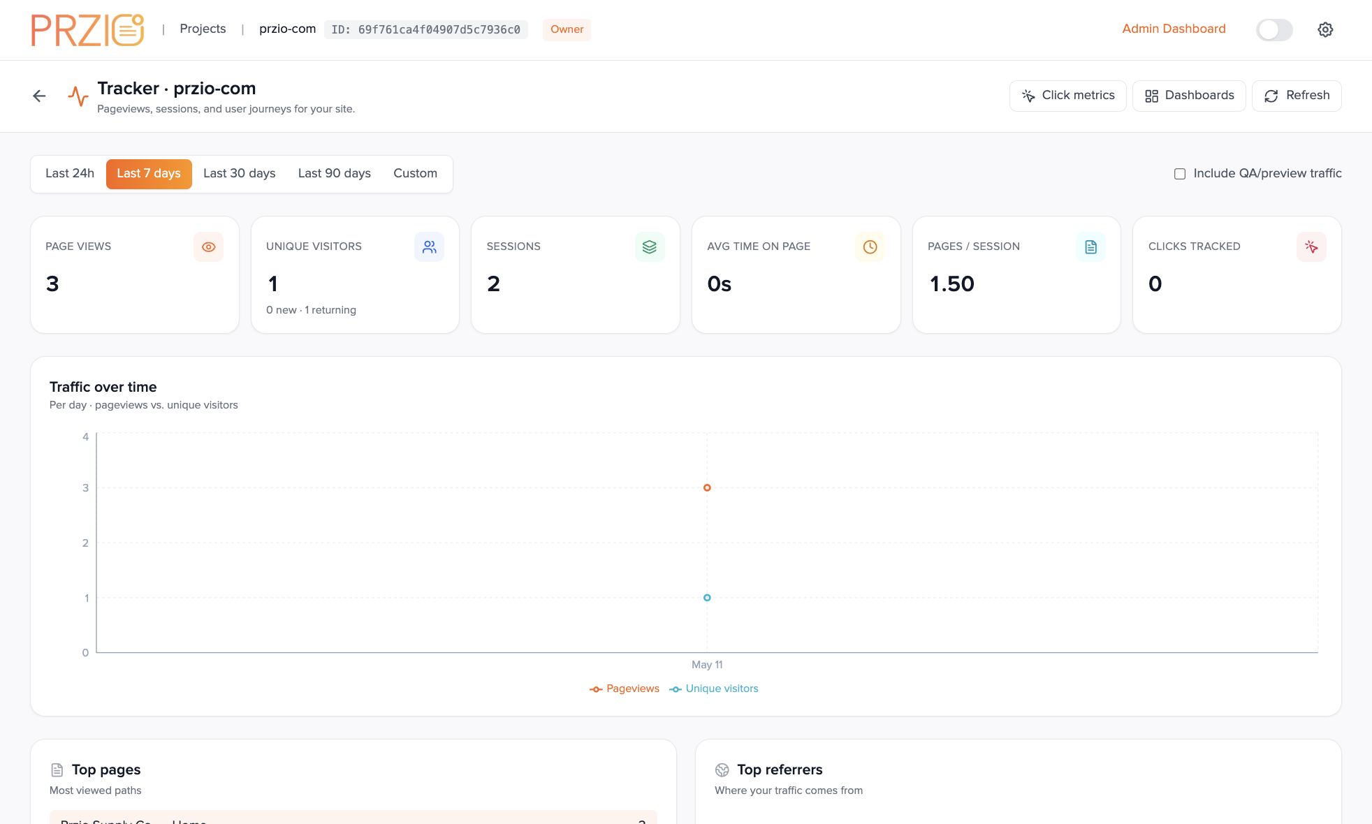Click the Pages / Session value 1.50
Viewport: 1372px width, 824px height.
(x=951, y=284)
